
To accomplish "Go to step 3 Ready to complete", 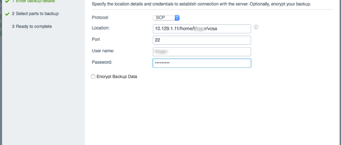I will (32, 26).
